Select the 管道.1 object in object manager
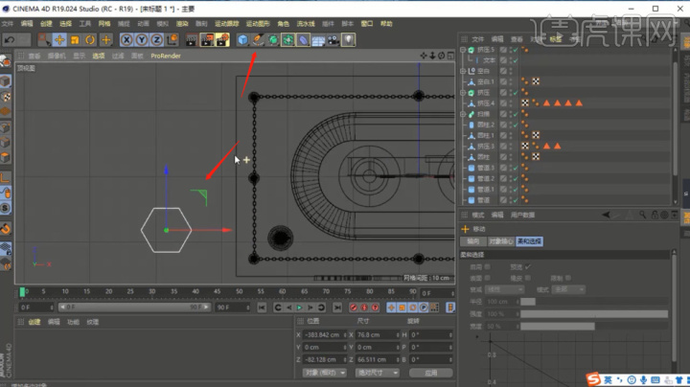 click(486, 190)
